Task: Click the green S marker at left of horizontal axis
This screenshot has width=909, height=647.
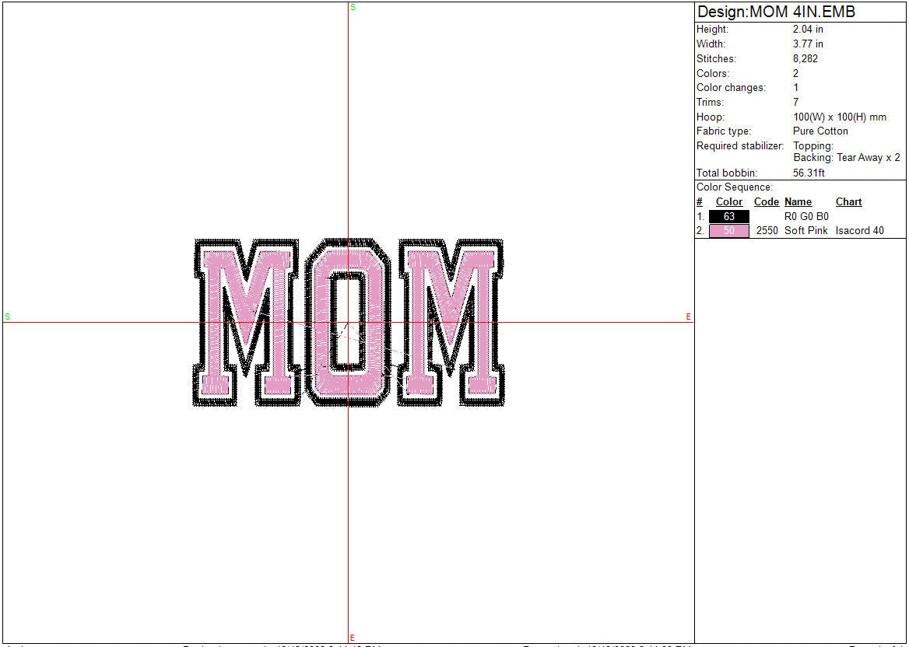Action: click(8, 317)
